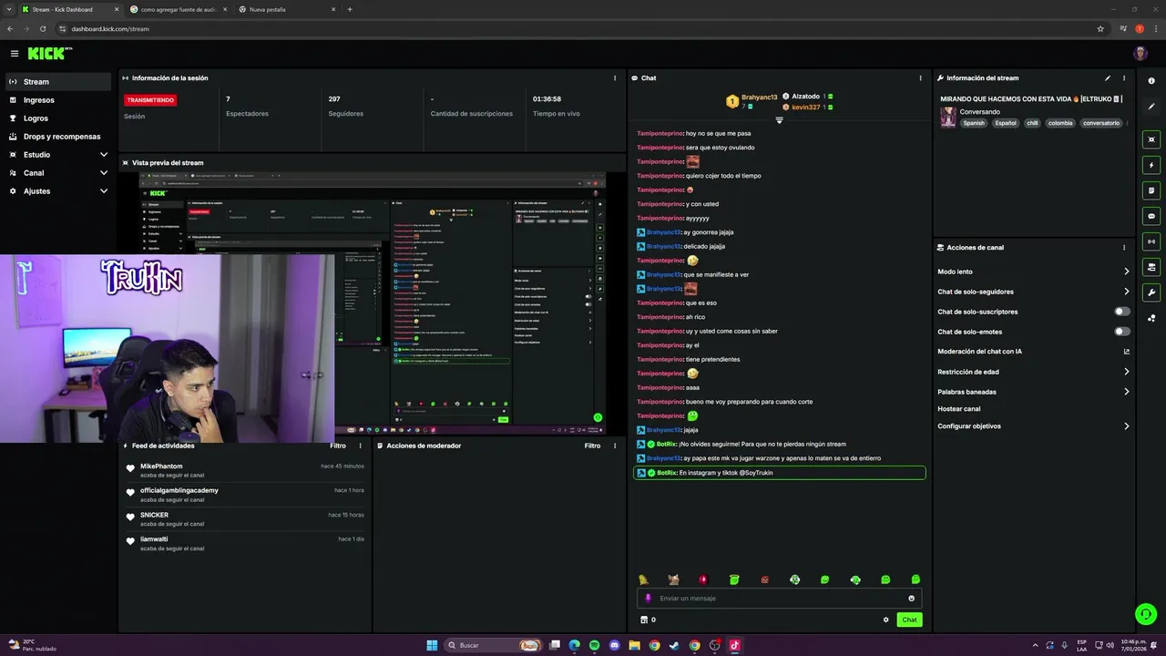This screenshot has width=1166, height=656.
Task: Open chat settings gear icon
Action: [885, 620]
